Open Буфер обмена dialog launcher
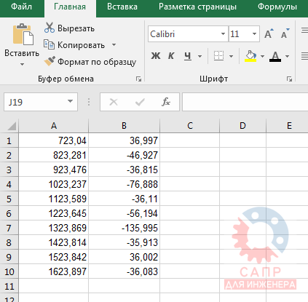This screenshot has width=308, height=302. 138,79
